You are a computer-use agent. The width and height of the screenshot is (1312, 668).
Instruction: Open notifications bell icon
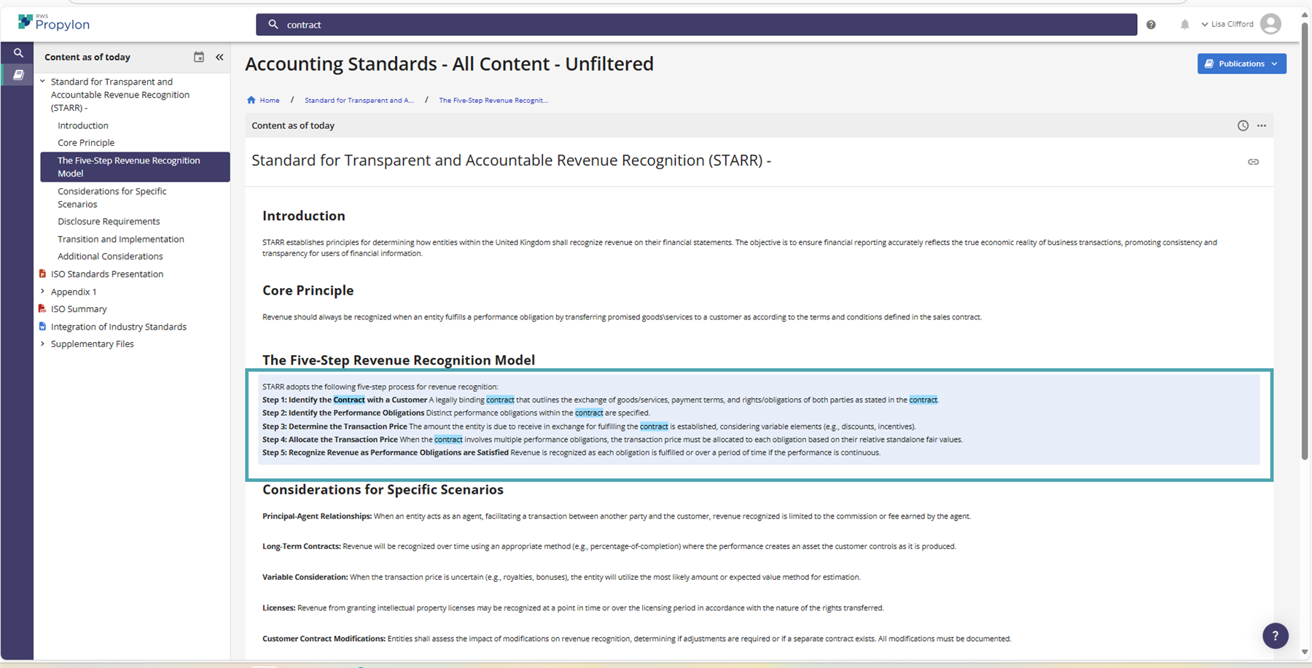coord(1184,25)
